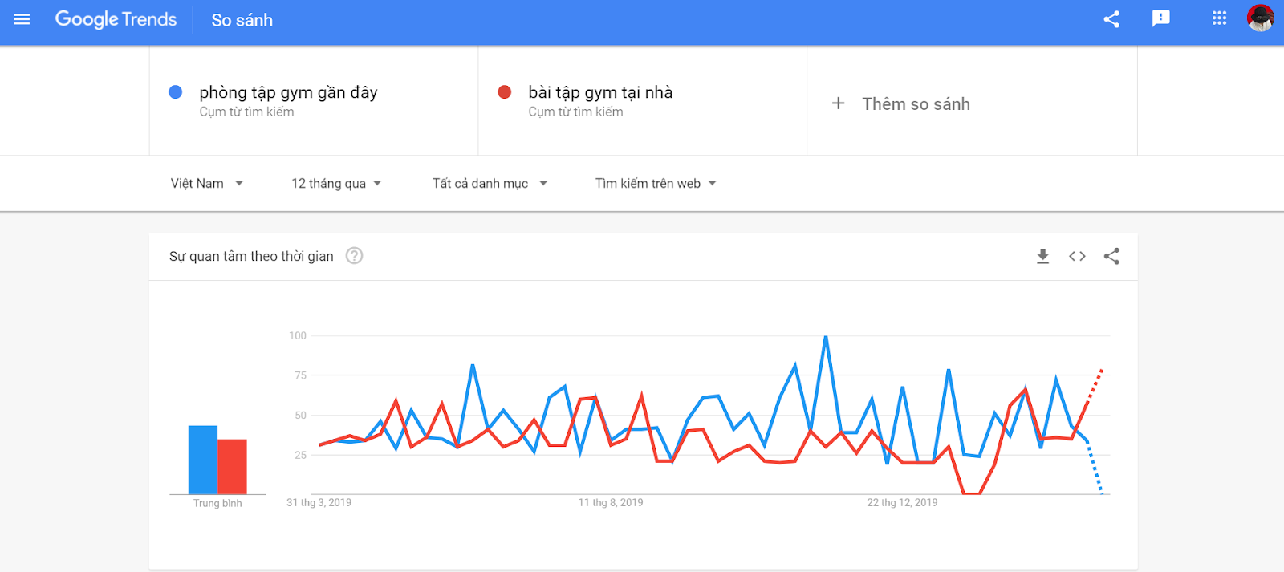Click the share icon in header
1284x572 pixels.
pos(1111,19)
